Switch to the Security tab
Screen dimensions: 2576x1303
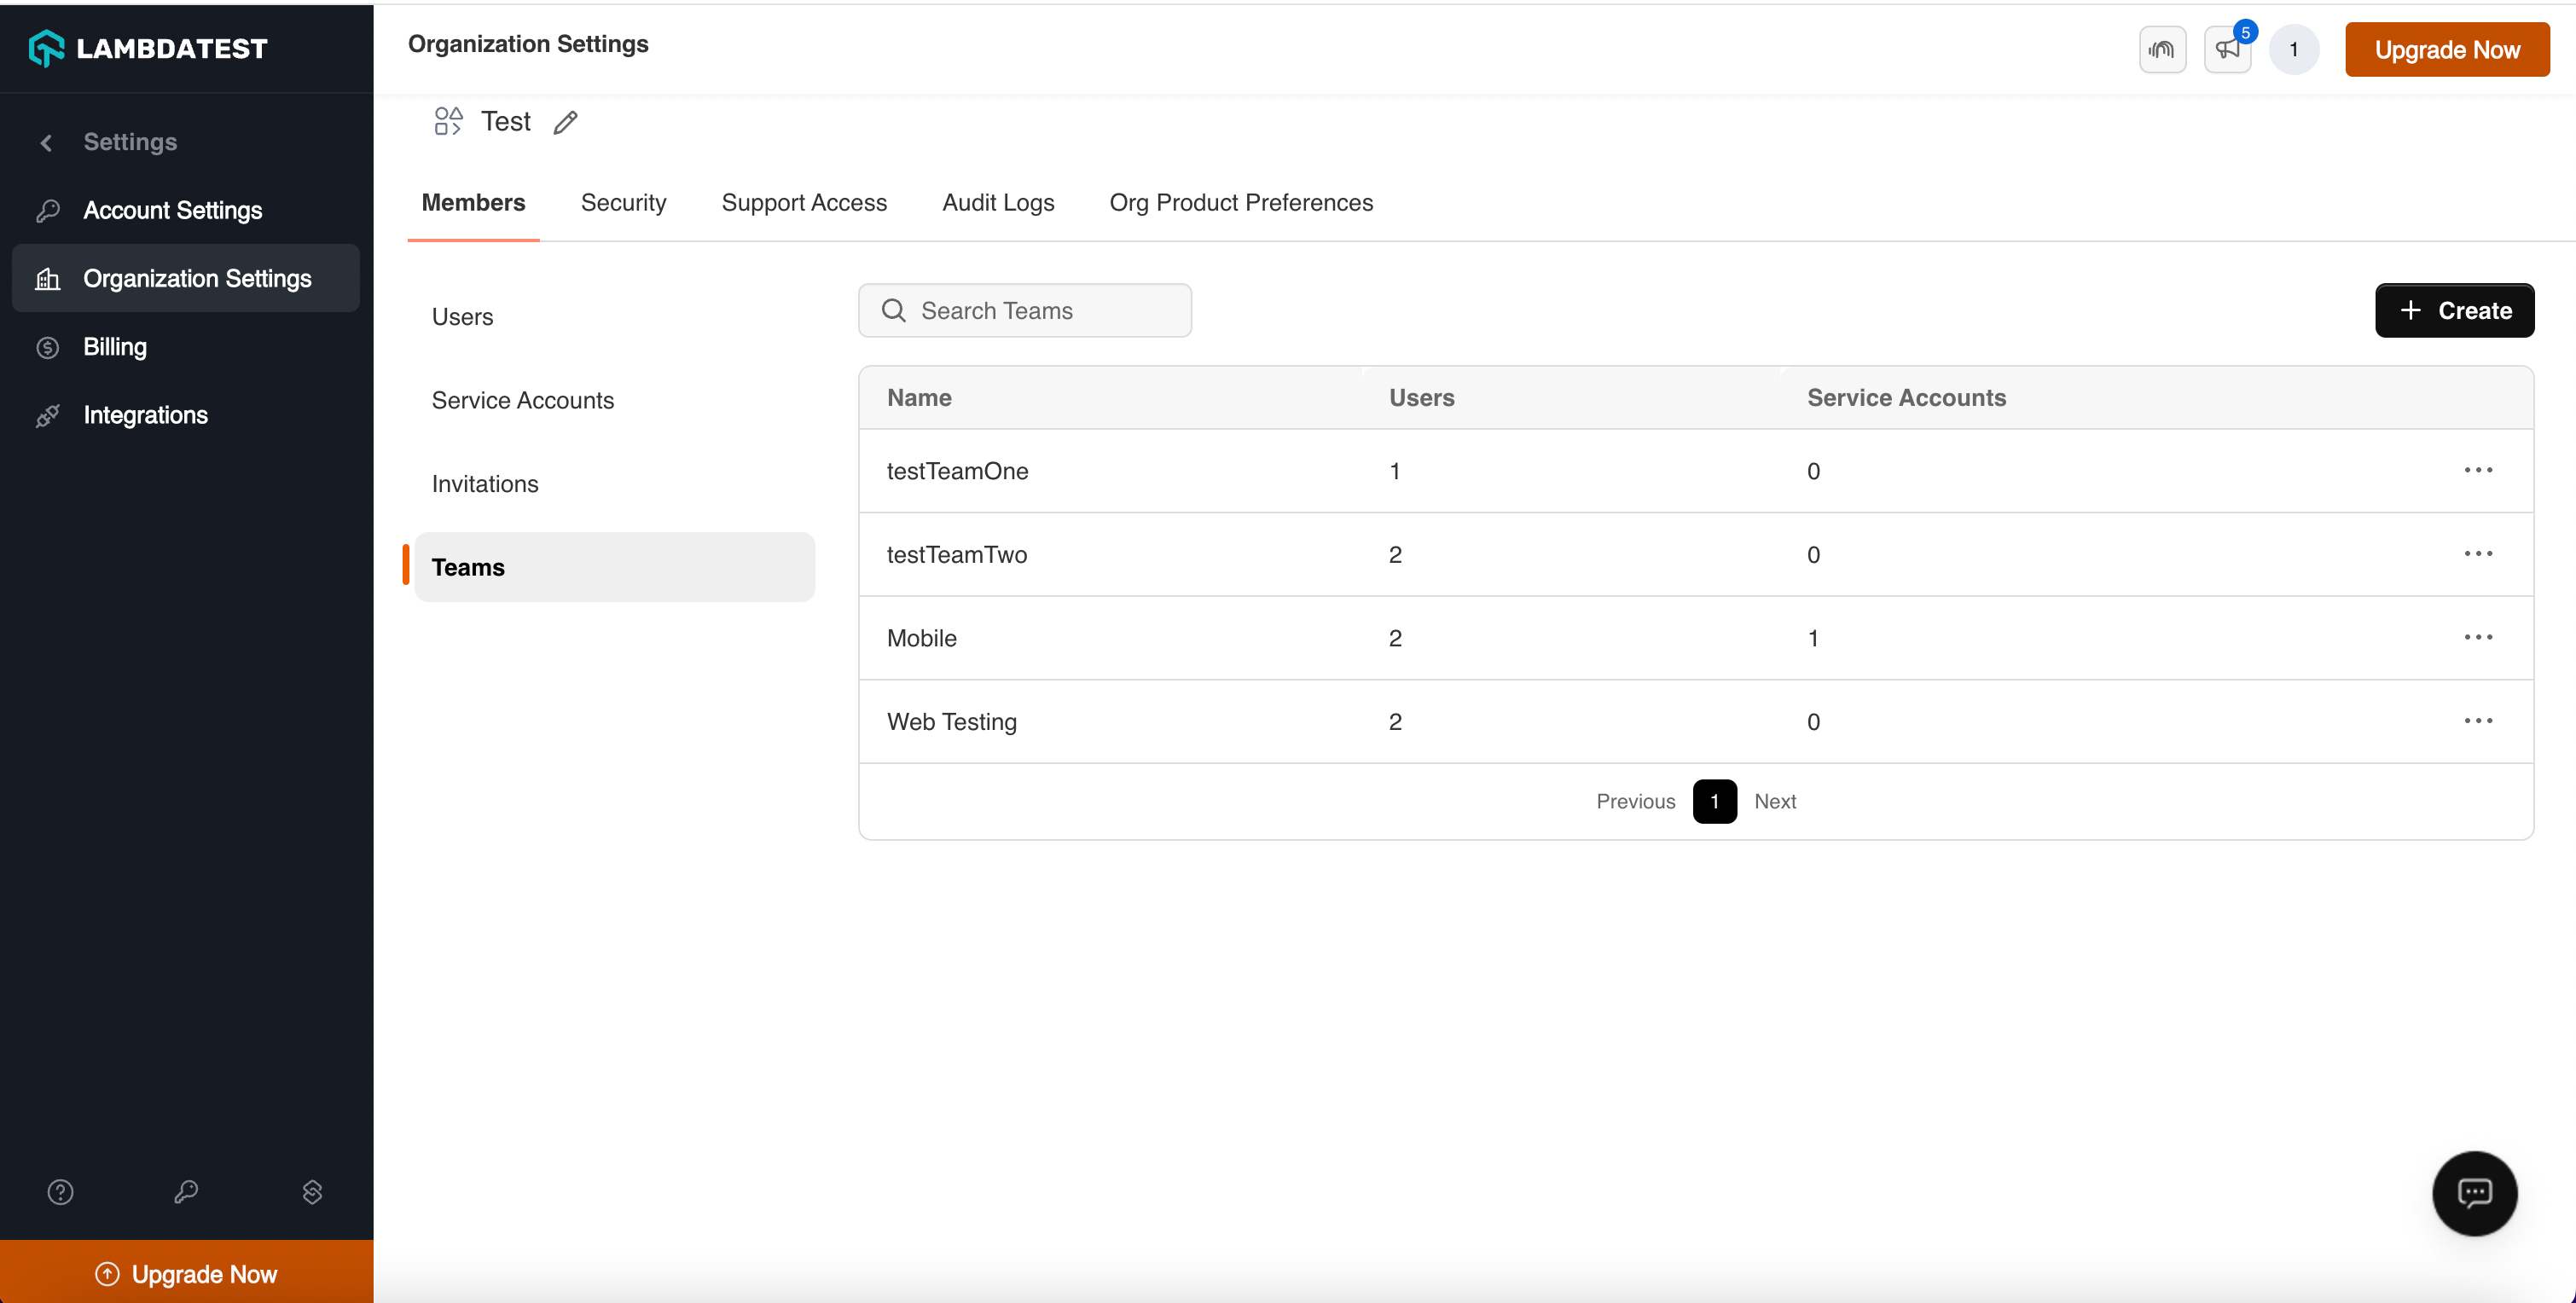tap(623, 203)
